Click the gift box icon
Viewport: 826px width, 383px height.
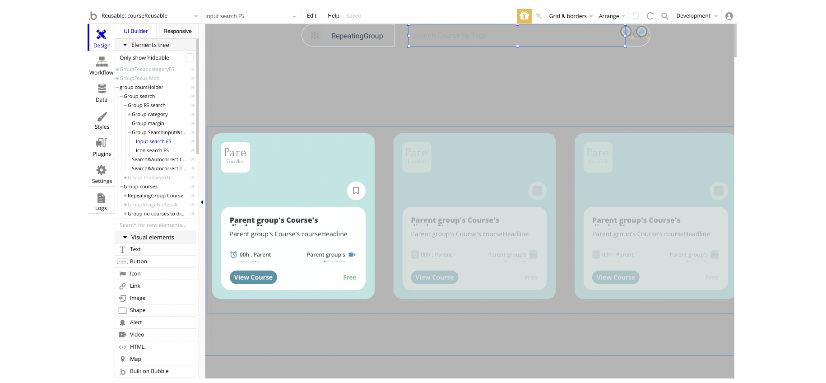[x=524, y=16]
